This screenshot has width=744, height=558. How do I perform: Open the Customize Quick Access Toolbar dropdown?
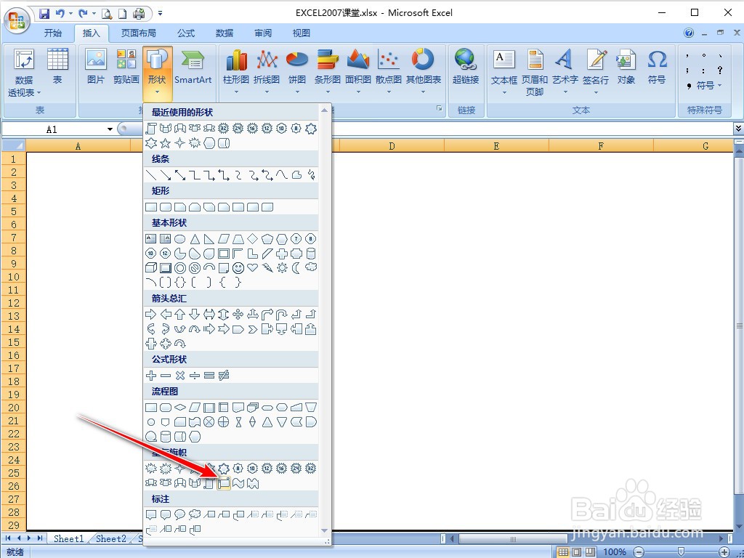pos(160,13)
